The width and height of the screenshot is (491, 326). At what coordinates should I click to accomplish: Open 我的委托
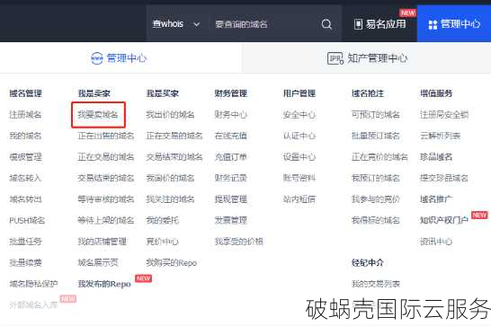(x=162, y=220)
